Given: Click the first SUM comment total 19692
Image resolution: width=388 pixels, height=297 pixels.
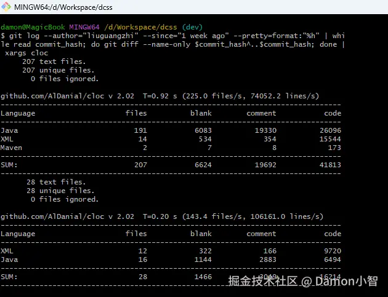Looking at the screenshot, I should coord(266,165).
